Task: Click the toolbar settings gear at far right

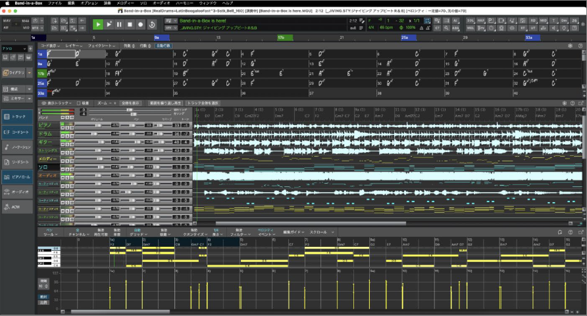Action: 582,24
